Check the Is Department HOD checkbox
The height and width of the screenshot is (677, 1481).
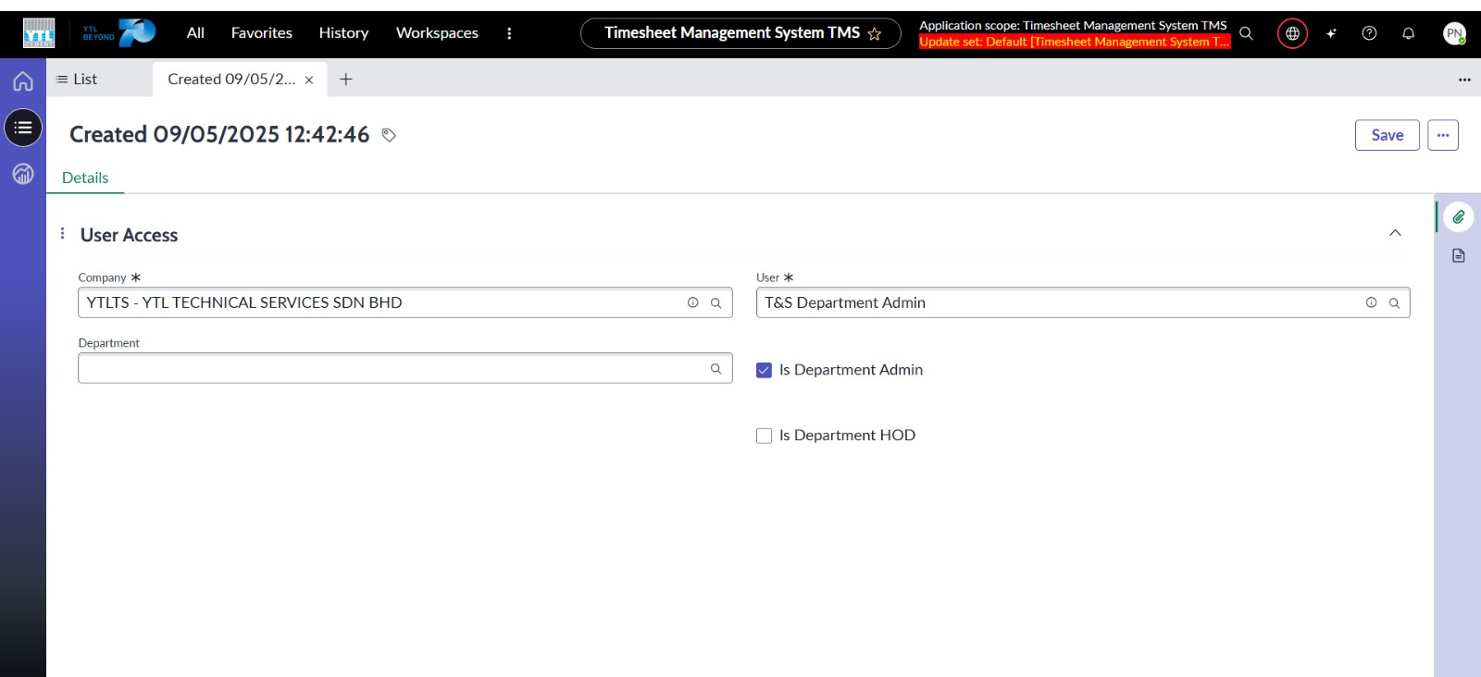click(764, 436)
